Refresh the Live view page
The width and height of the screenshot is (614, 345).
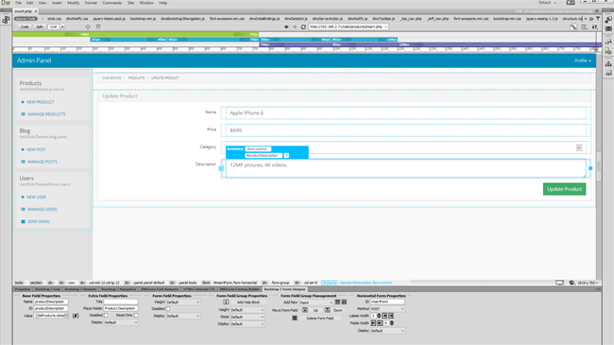click(x=303, y=26)
